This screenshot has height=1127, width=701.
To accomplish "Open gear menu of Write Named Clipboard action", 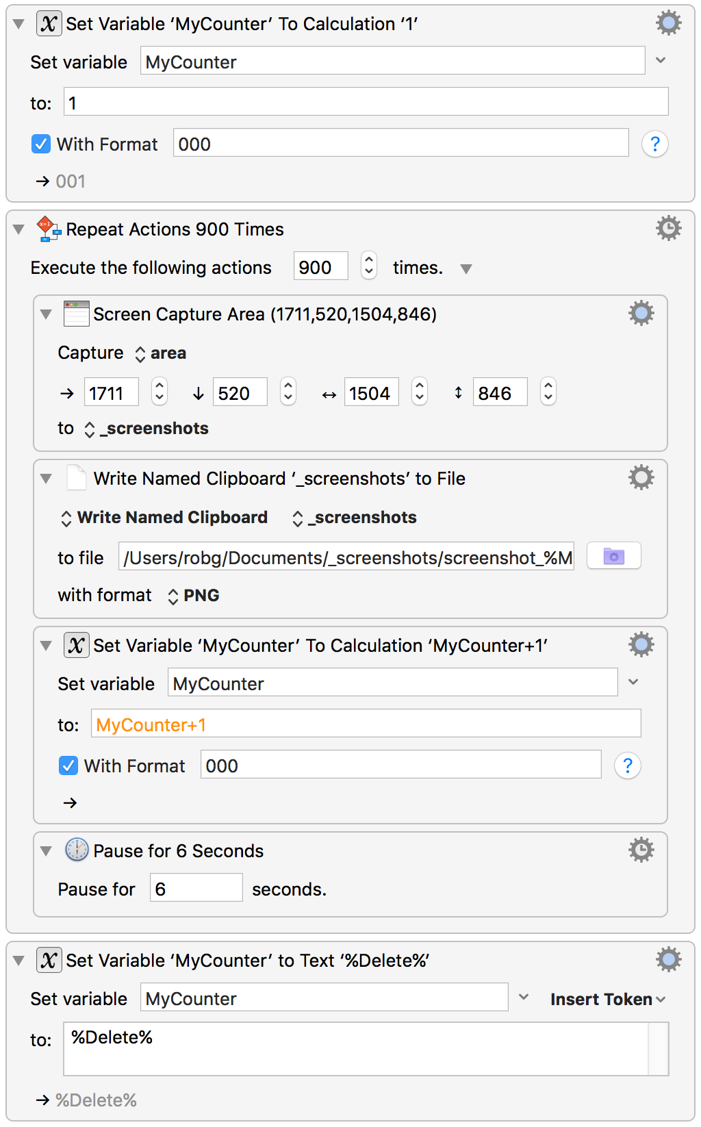I will point(641,477).
